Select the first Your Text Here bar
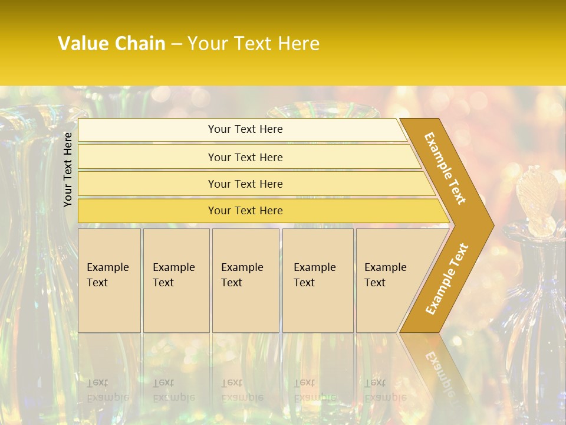 point(242,129)
